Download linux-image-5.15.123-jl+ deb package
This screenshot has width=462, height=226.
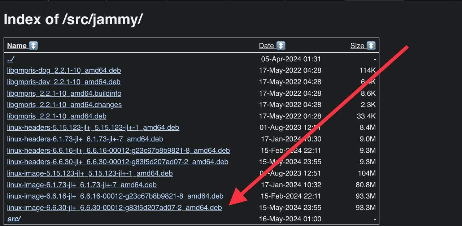(x=90, y=173)
